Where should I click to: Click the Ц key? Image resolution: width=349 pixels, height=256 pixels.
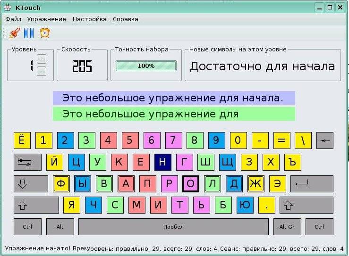pos(77,162)
